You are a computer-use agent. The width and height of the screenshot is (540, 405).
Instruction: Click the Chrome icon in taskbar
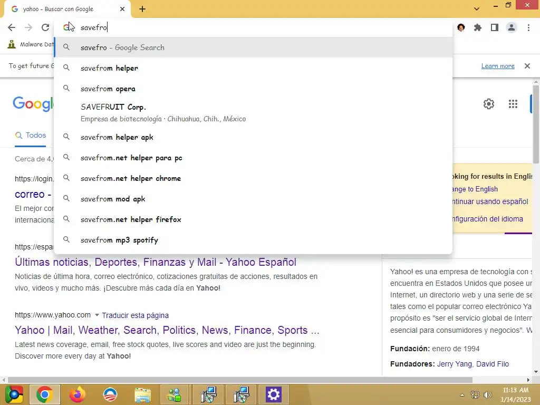(x=45, y=394)
